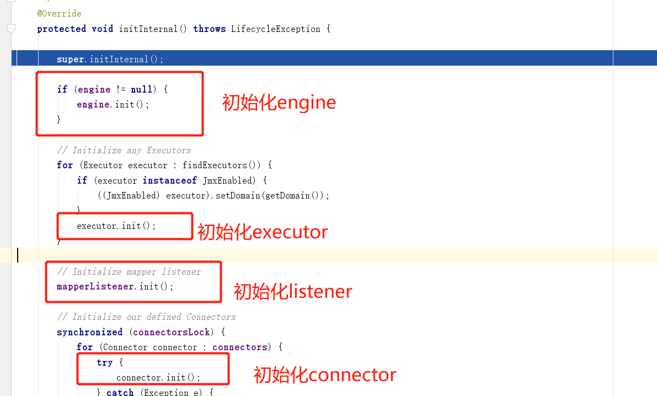657x396 pixels.
Task: Click the null keyword in the engine check
Action: pos(141,89)
